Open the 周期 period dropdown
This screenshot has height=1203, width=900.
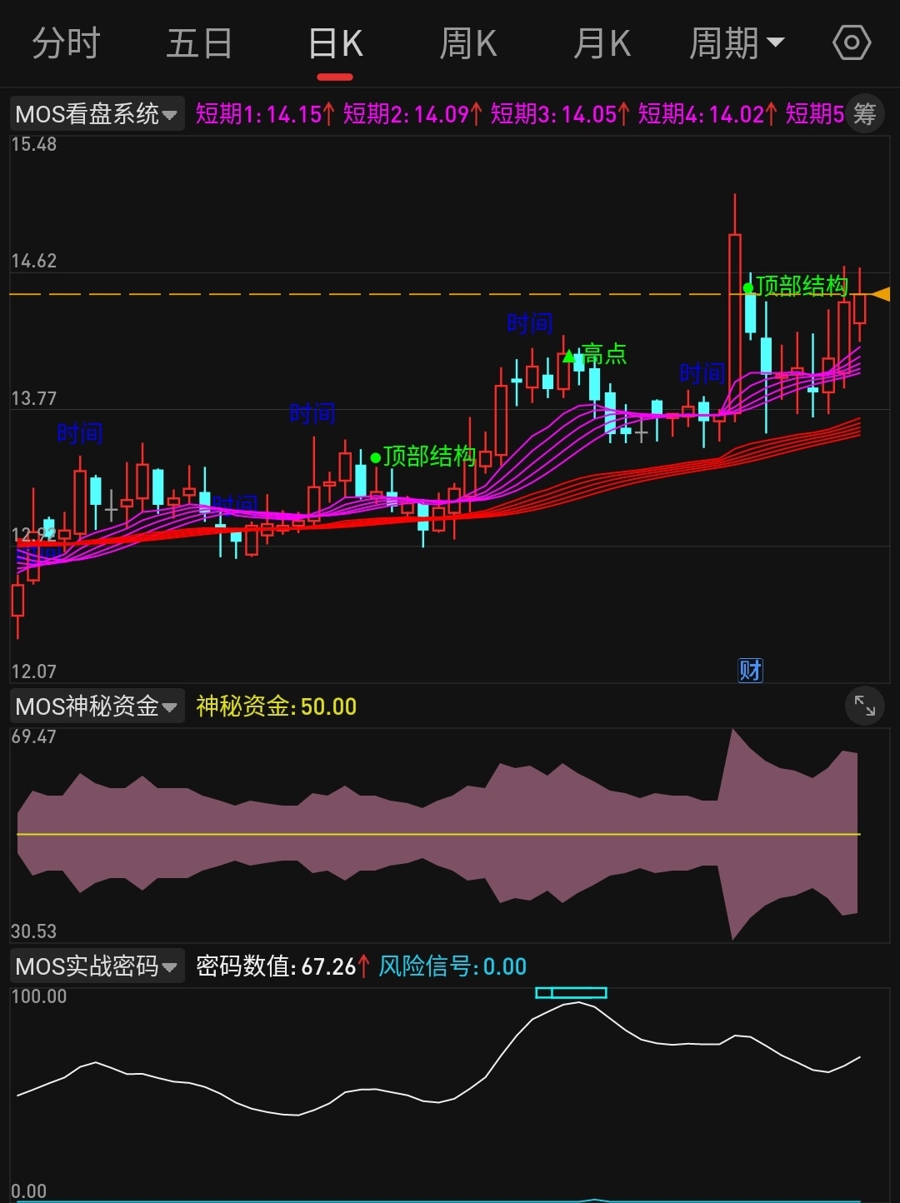[737, 43]
